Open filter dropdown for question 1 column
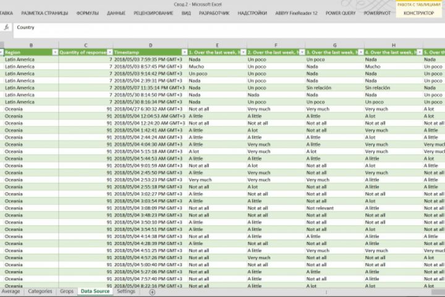The height and width of the screenshot is (297, 445). (x=244, y=53)
